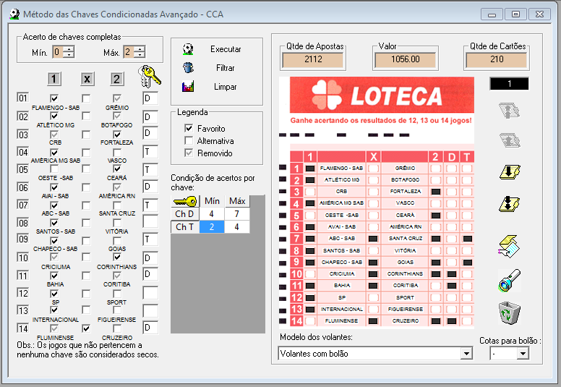Viewport: 561px width, 387px height.
Task: Click the application icon in title bar
Action: click(x=14, y=14)
